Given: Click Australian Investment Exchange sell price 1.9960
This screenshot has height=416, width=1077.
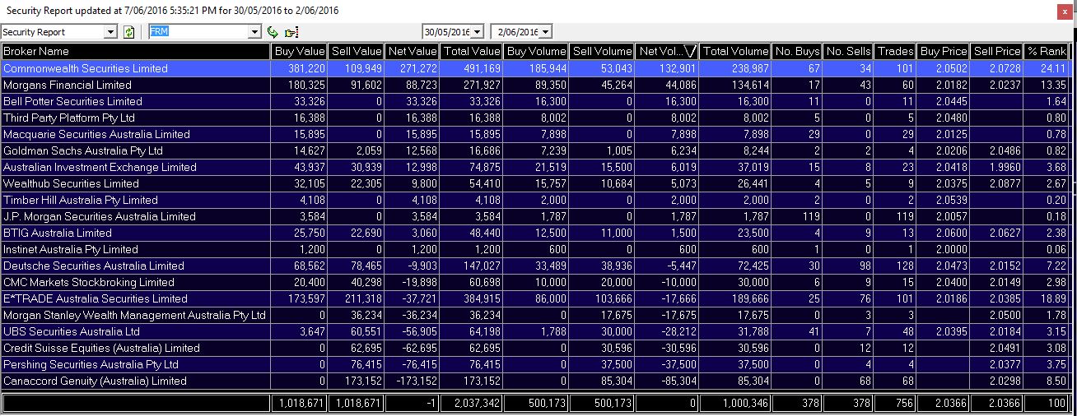Looking at the screenshot, I should point(997,167).
